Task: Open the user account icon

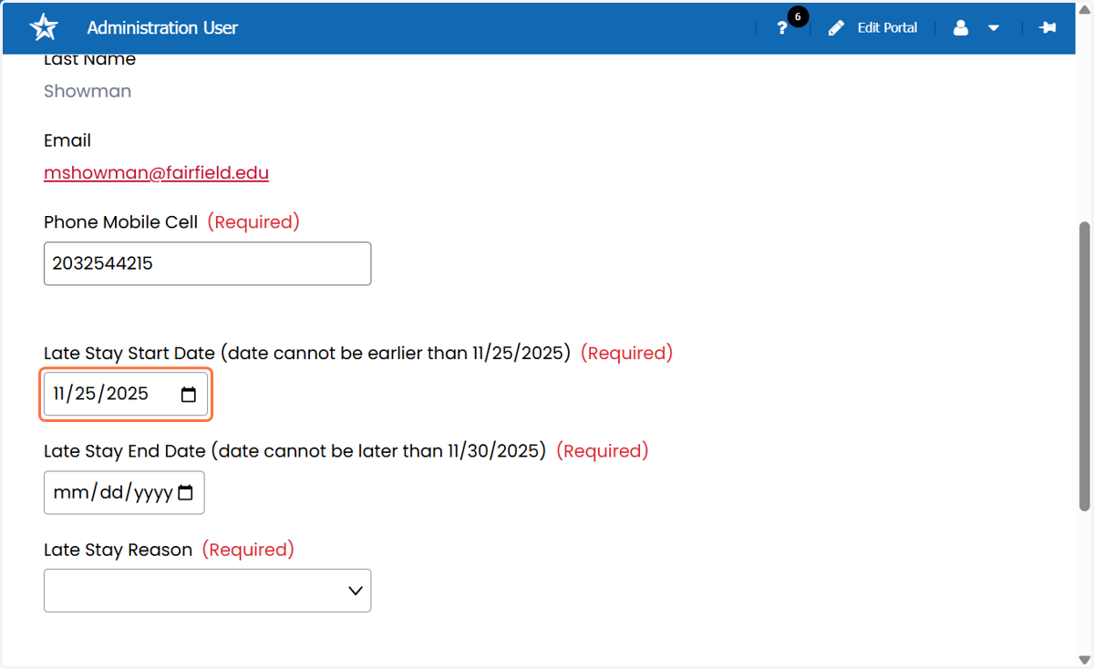Action: tap(961, 28)
